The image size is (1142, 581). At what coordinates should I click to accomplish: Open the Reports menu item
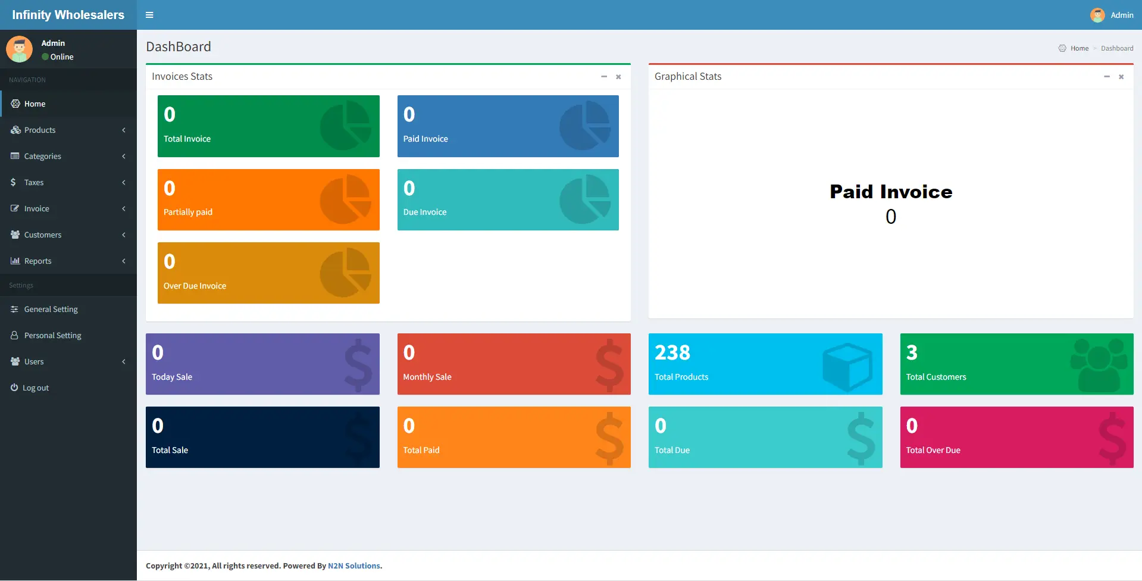pos(38,261)
